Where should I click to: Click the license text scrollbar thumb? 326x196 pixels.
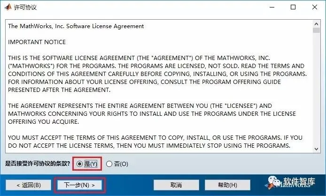316,30
